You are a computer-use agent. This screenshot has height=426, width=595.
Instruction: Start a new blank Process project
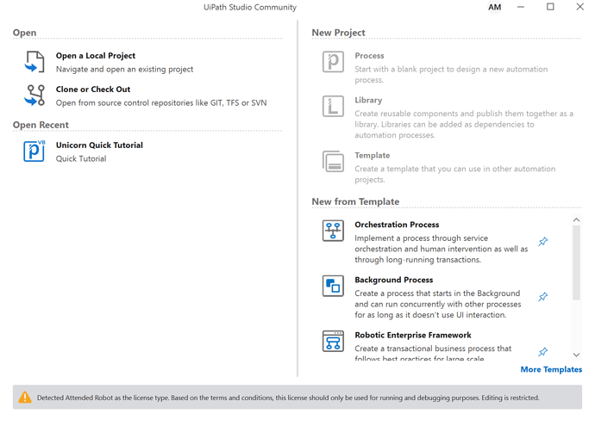coord(369,56)
